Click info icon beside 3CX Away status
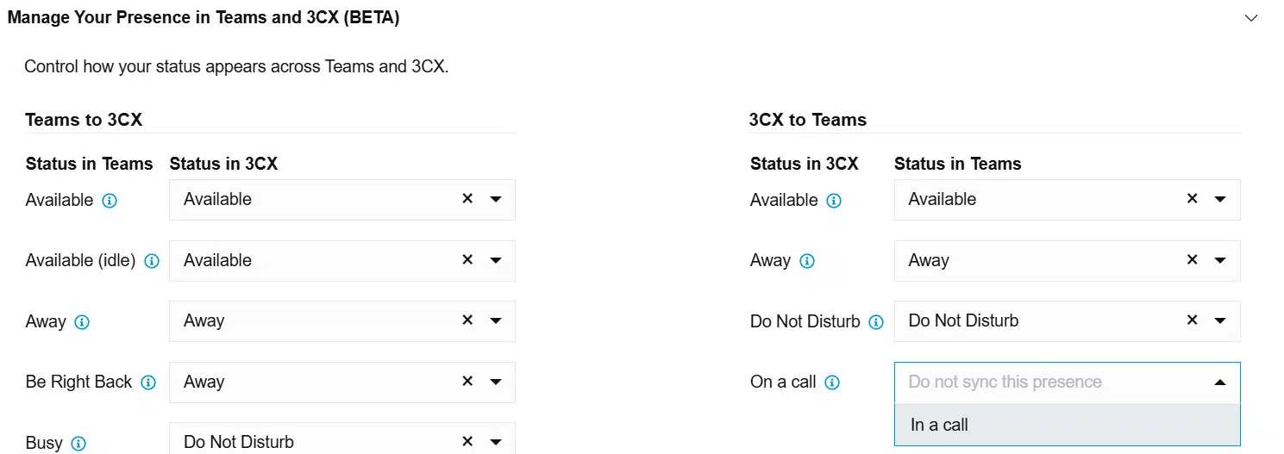This screenshot has width=1284, height=454. (807, 261)
